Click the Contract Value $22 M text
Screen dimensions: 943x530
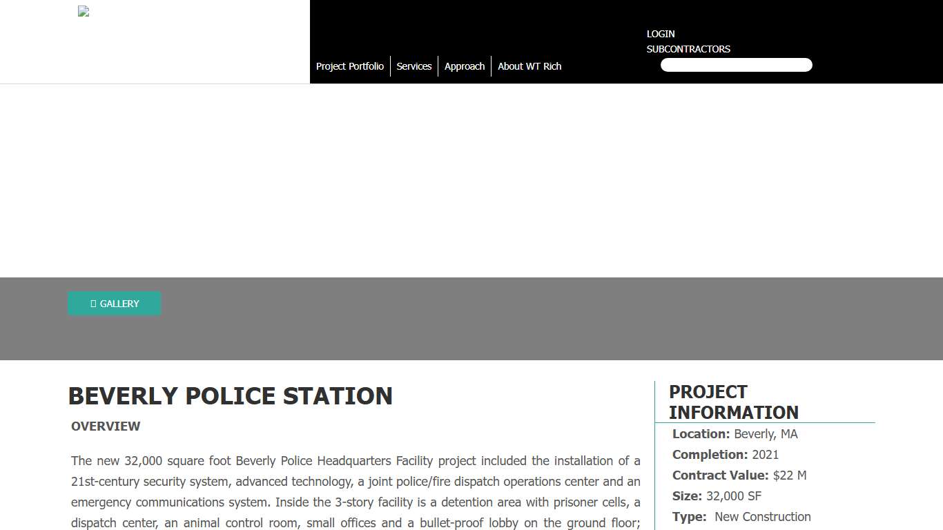tap(793, 475)
